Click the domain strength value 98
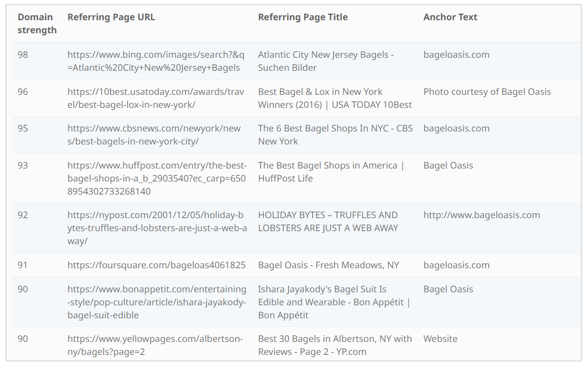Viewport: 588px width, 366px height. pyautogui.click(x=23, y=55)
